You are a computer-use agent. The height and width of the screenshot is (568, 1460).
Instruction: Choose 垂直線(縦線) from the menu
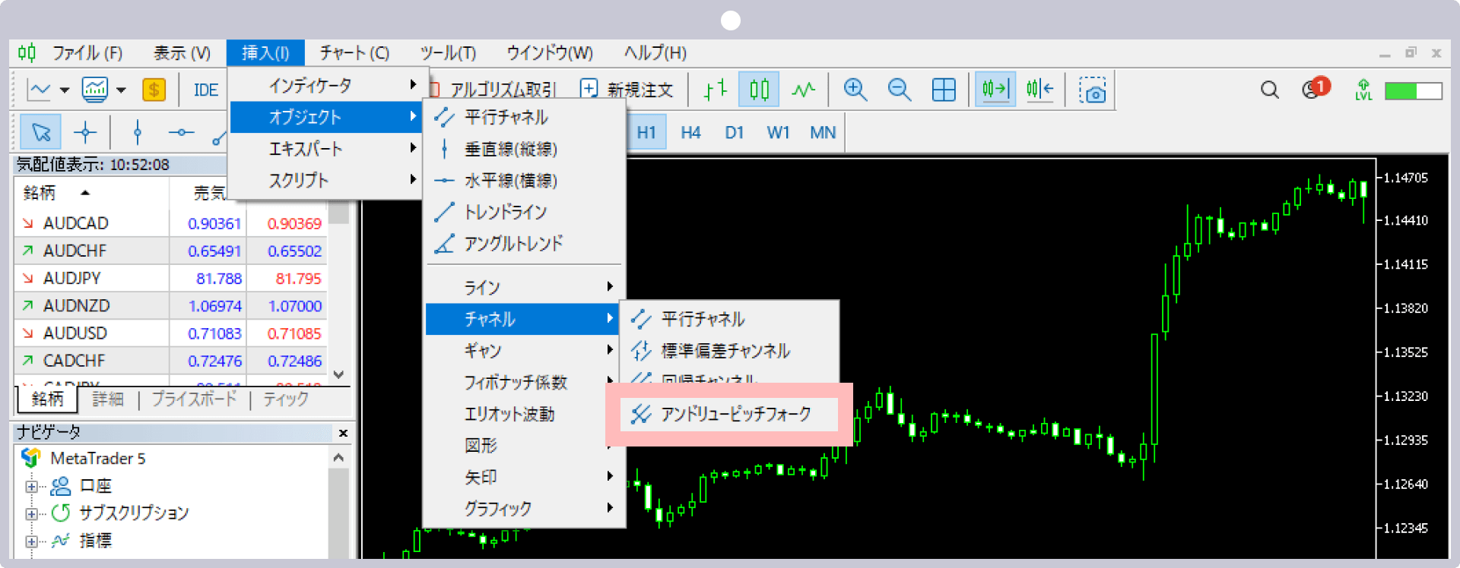pyautogui.click(x=525, y=149)
